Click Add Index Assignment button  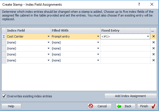131,96
